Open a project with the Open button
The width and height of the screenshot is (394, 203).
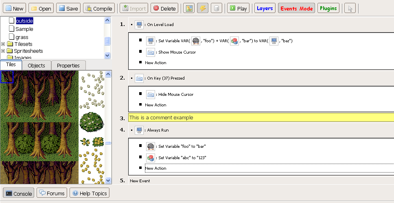41,8
